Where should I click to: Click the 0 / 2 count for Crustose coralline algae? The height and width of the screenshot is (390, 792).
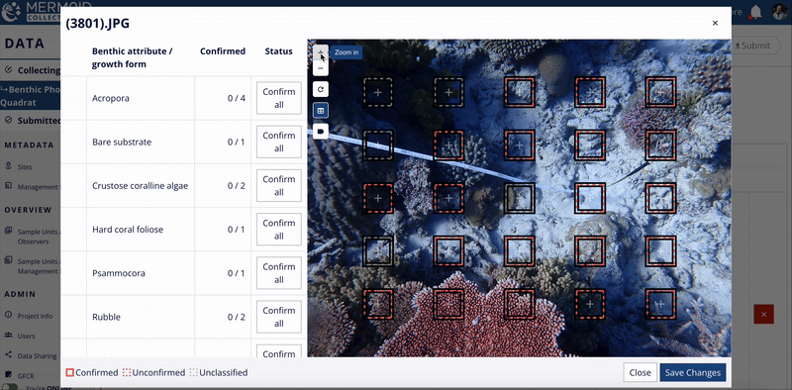tap(237, 185)
